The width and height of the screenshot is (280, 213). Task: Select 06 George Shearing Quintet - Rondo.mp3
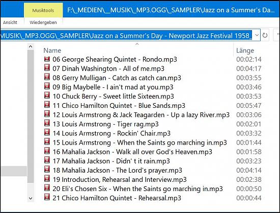click(x=115, y=59)
